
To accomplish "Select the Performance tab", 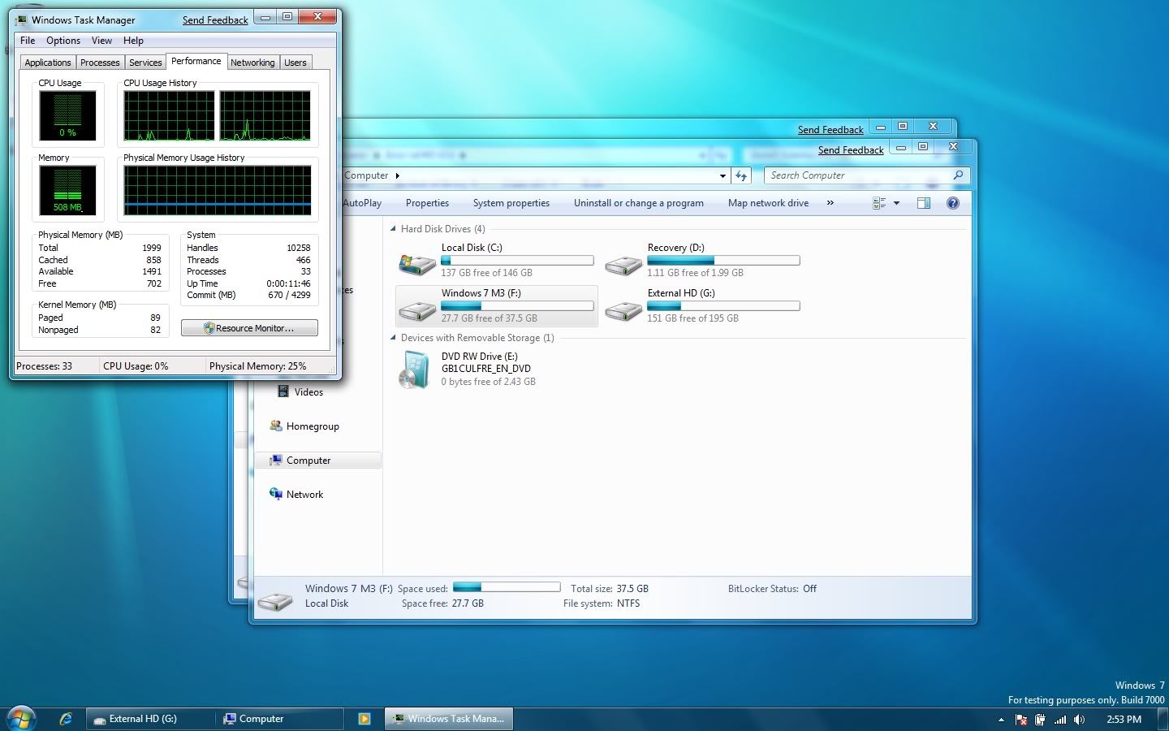I will pos(196,61).
